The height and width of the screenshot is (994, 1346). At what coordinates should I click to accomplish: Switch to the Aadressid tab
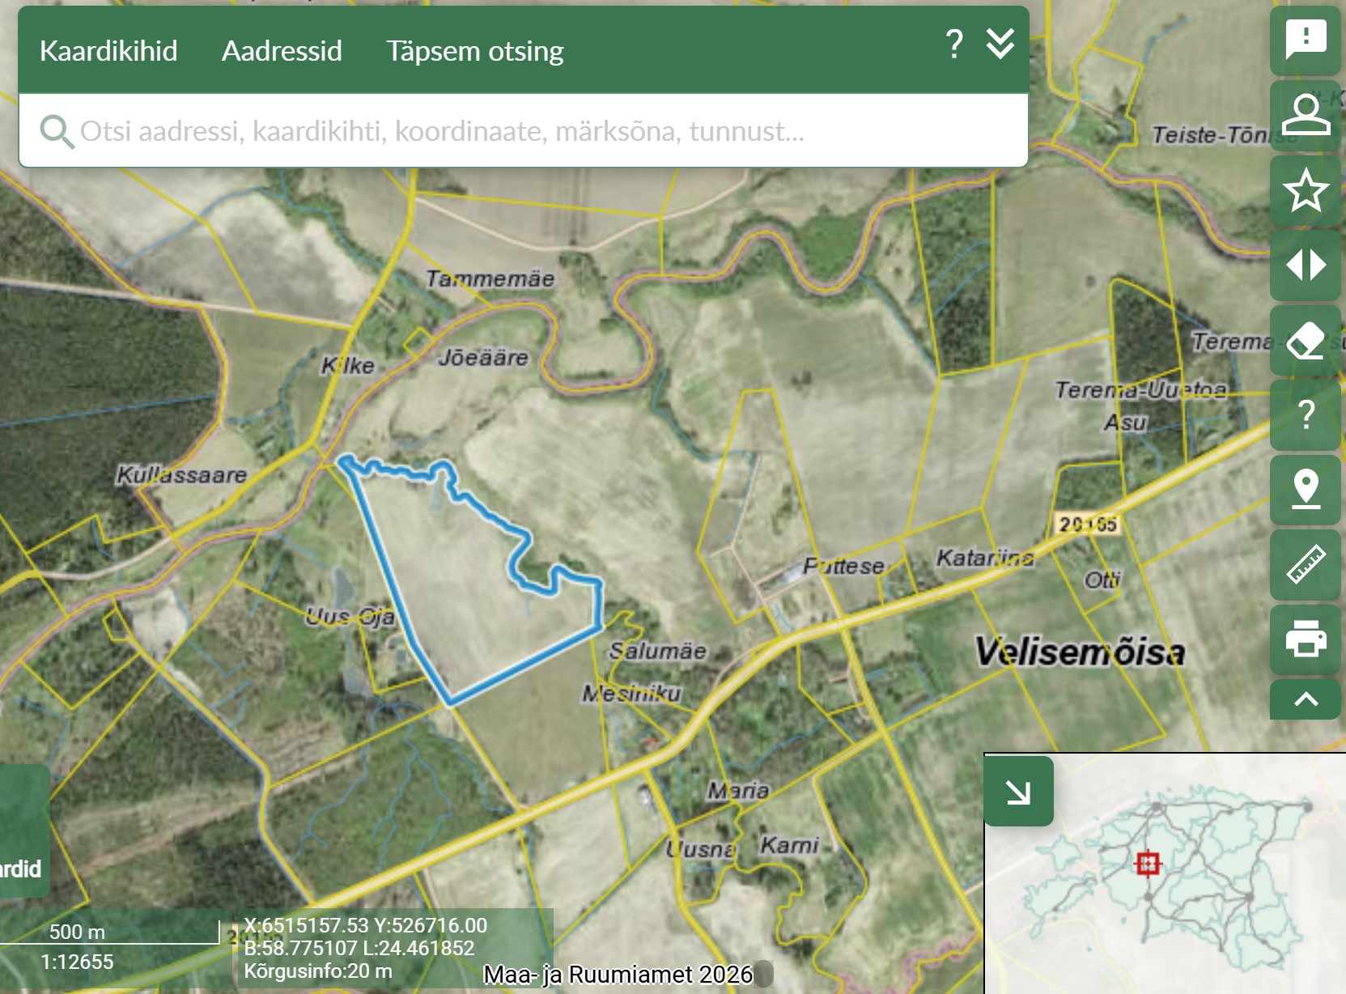point(282,51)
